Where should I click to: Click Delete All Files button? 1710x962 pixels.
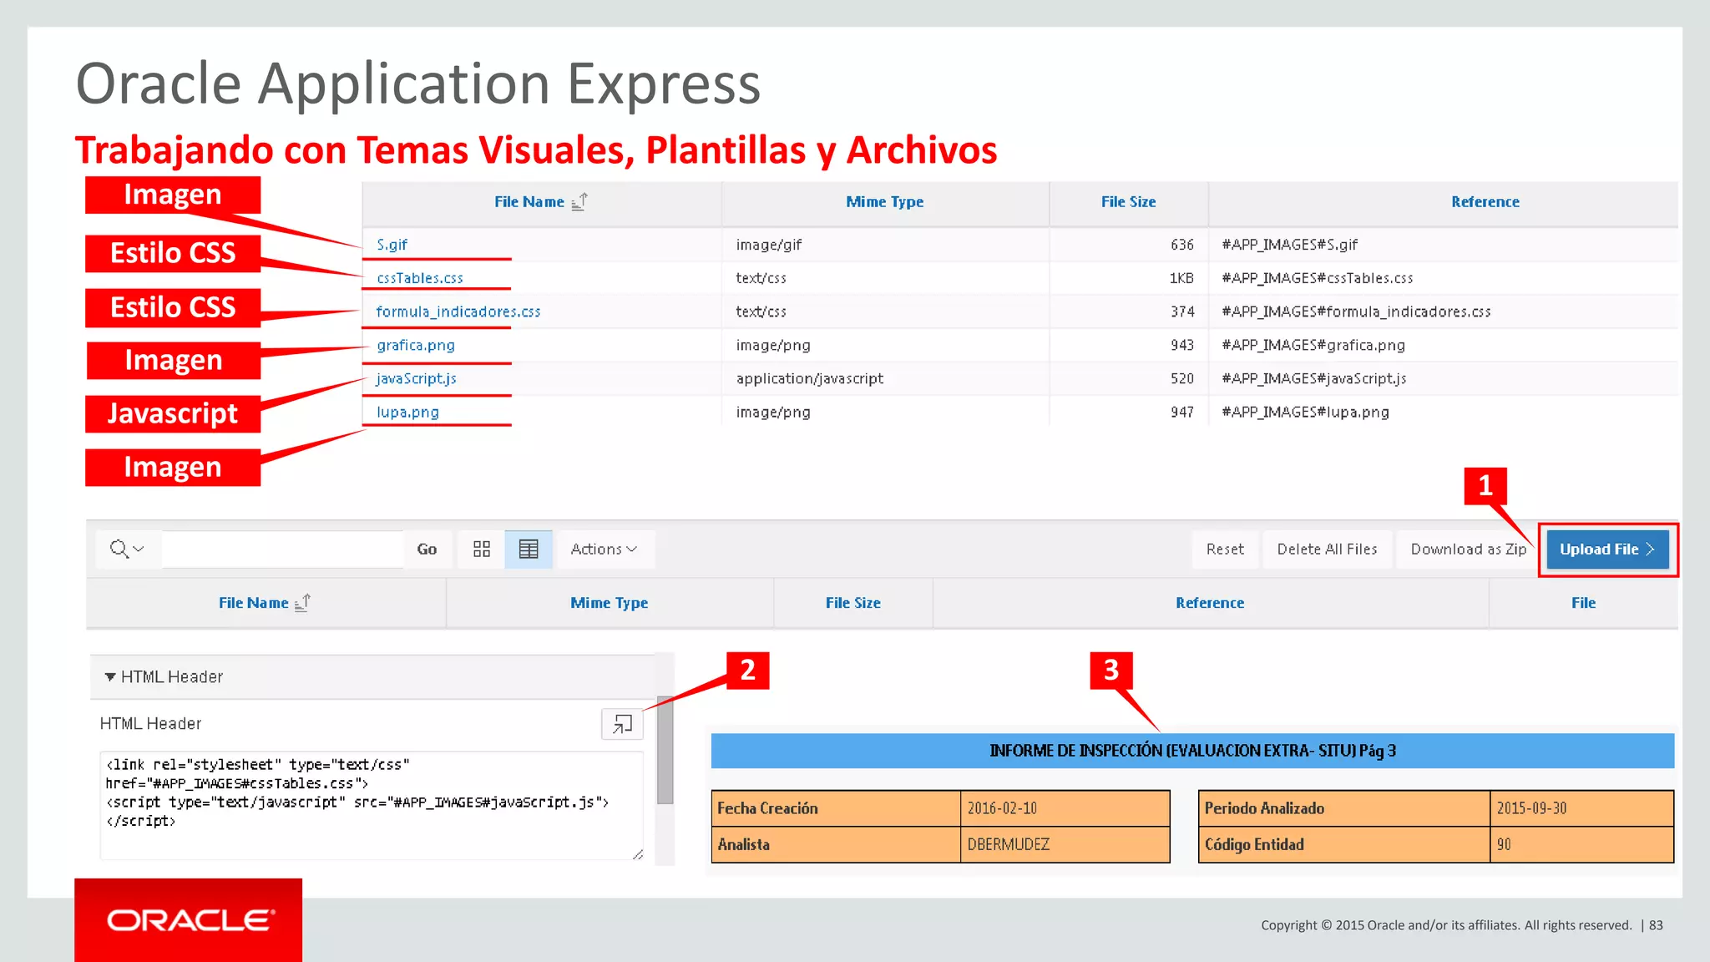[1327, 549]
